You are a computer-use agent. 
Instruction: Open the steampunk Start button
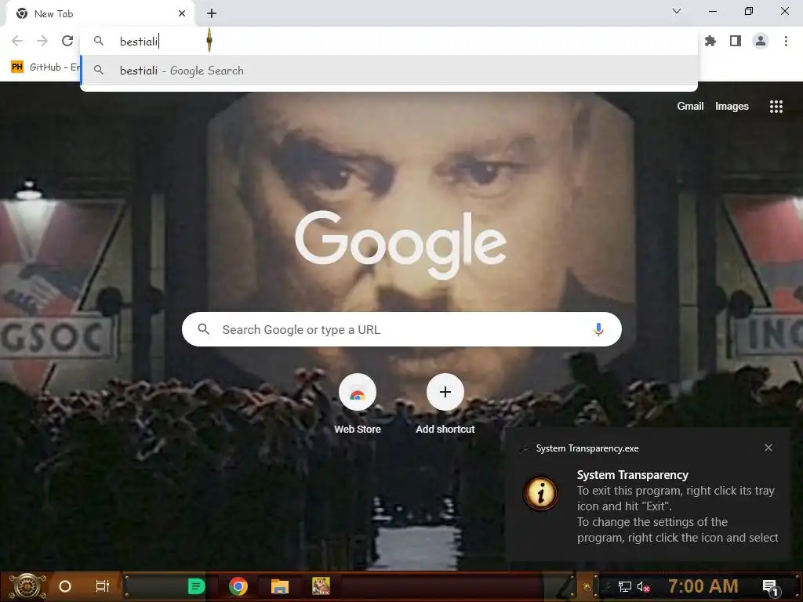27,586
